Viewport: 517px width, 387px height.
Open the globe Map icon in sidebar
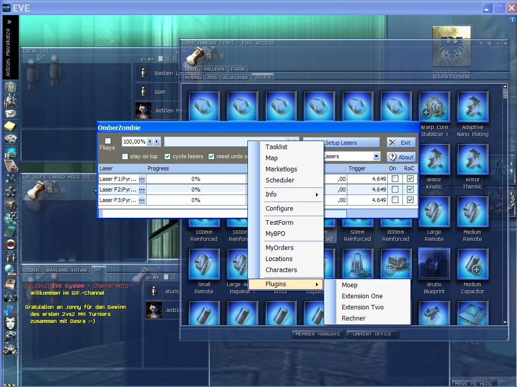click(10, 270)
